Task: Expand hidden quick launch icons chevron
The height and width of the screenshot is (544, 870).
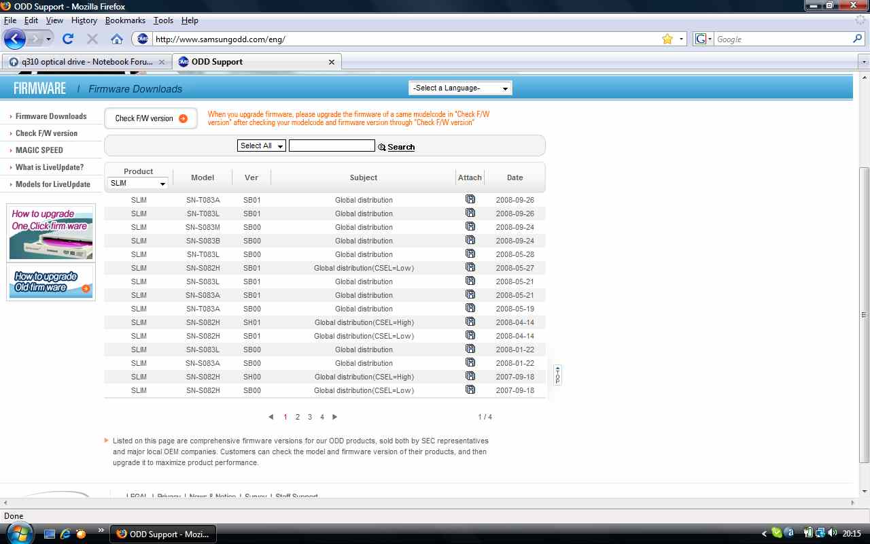Action: point(101,530)
